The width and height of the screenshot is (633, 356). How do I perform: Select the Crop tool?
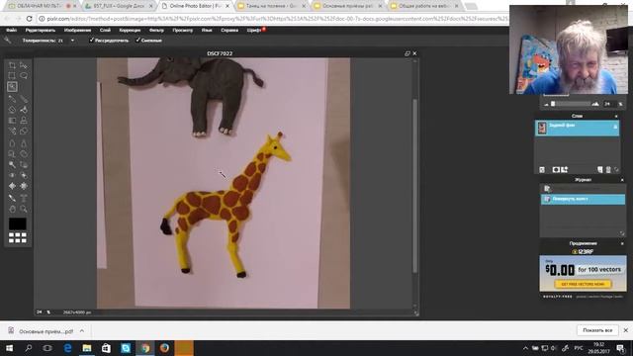click(12, 65)
